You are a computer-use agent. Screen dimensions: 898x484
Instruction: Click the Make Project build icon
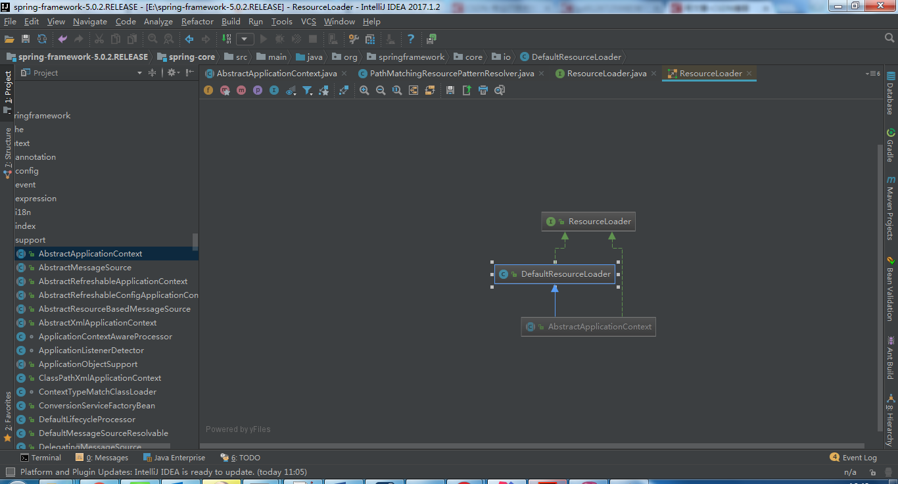227,39
